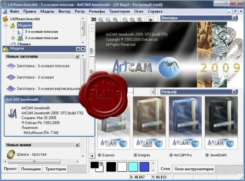Open the Справка menu

tap(155, 11)
